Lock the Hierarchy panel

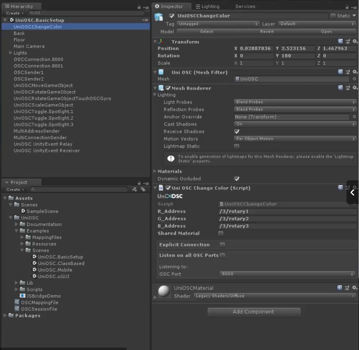[x=139, y=7]
